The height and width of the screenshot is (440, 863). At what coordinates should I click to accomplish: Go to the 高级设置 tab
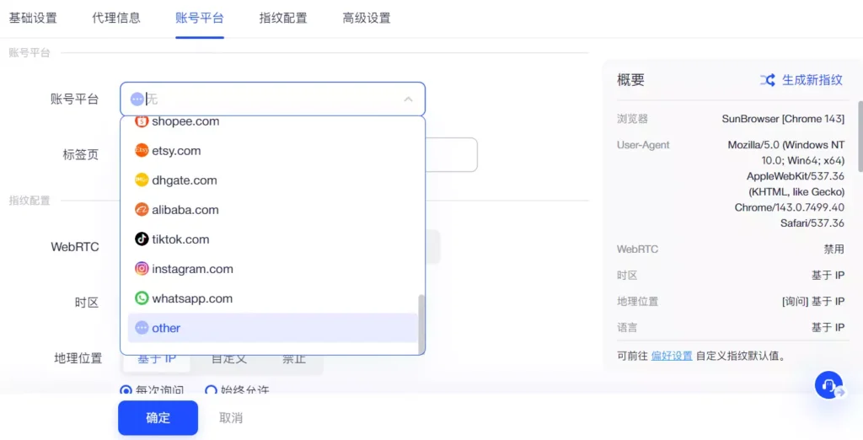[367, 18]
